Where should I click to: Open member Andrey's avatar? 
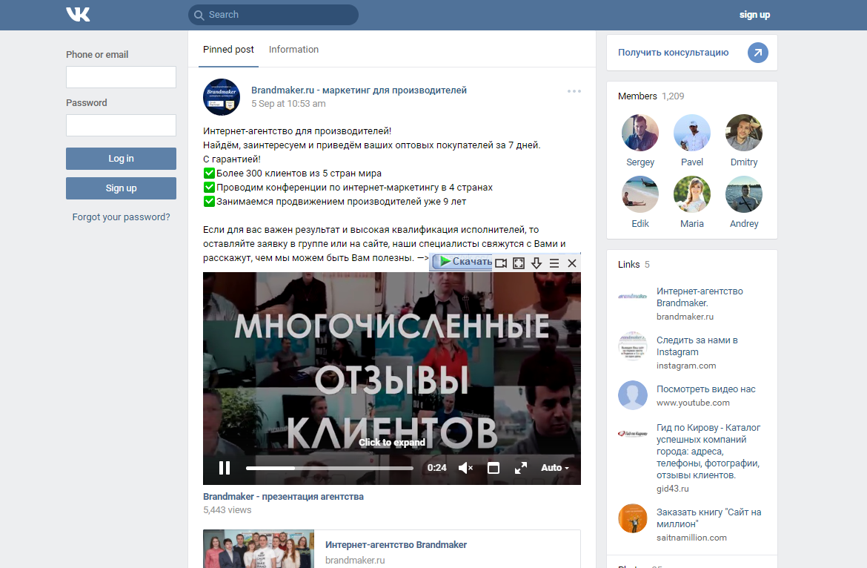(x=744, y=194)
